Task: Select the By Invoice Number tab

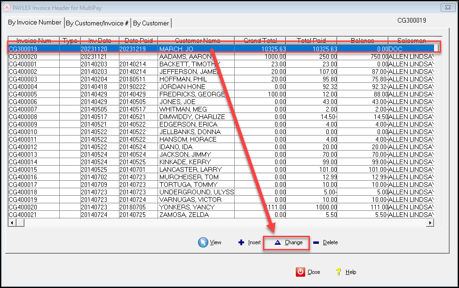Action: (34, 22)
